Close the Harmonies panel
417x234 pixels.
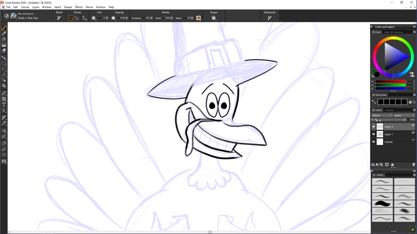point(373,95)
